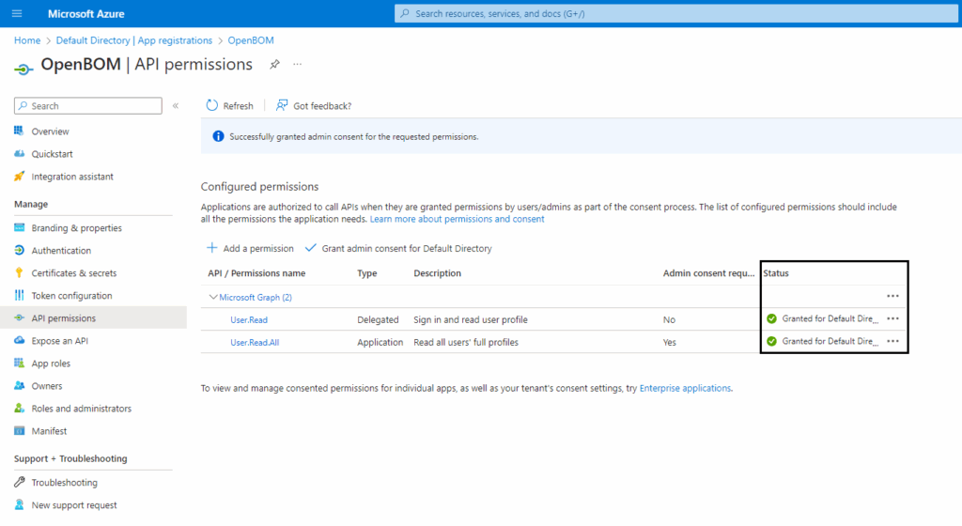
Task: Click Grant admin consent for Default Directory
Action: [398, 248]
